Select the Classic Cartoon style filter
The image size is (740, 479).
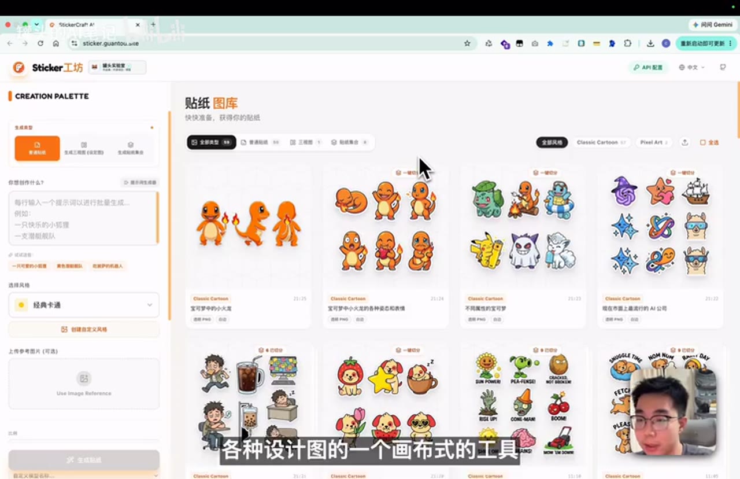point(601,142)
